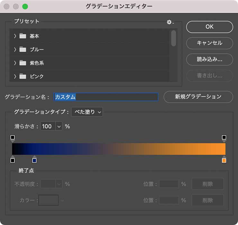Select the black color stop below gradient
Viewport: 238px width, 225px height.
click(x=13, y=160)
